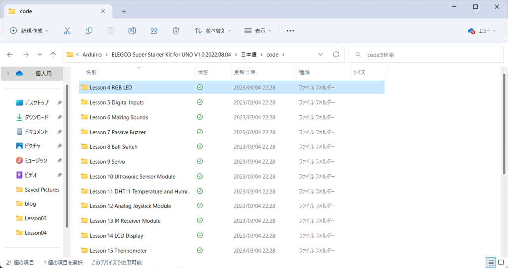The height and width of the screenshot is (268, 508).
Task: Go up one folder level
Action: [x=53, y=55]
